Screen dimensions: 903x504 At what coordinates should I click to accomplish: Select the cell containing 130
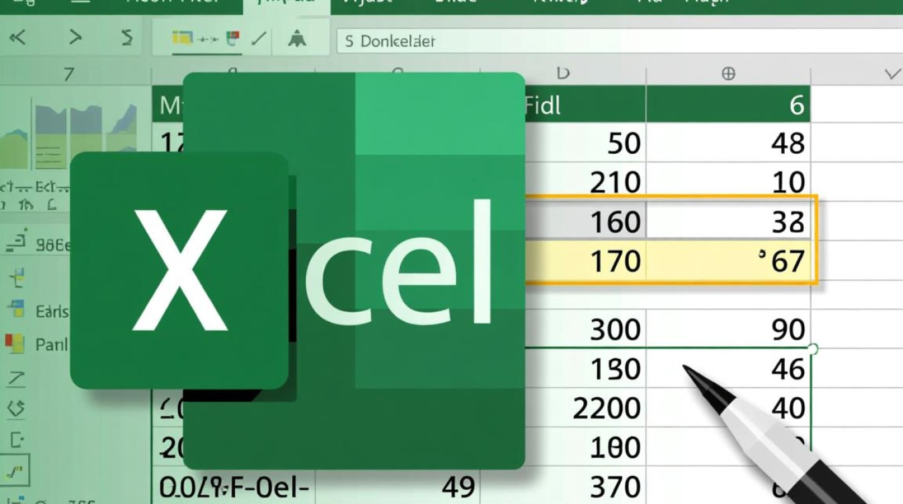pos(585,368)
